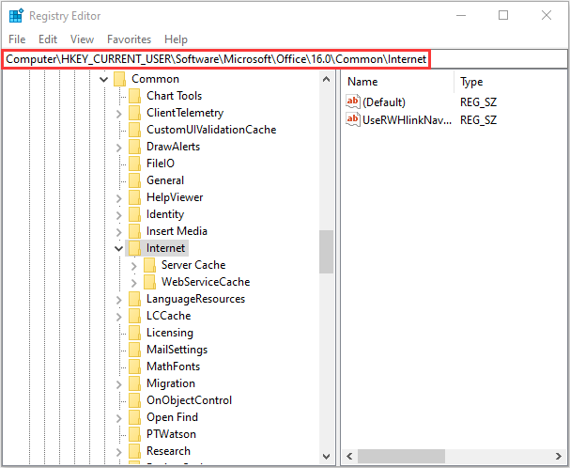Click the MathFonts folder icon
This screenshot has height=468, width=570.
[x=134, y=367]
